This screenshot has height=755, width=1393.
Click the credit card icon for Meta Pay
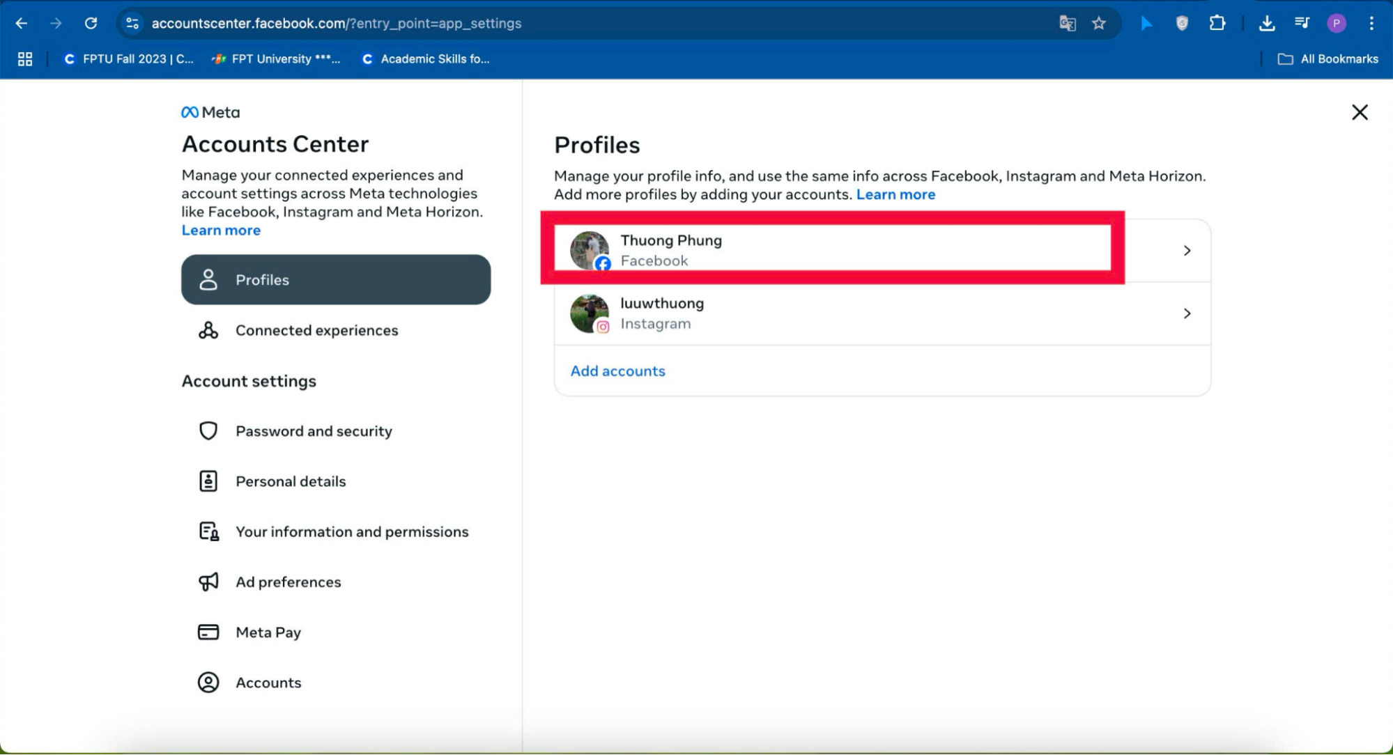(x=208, y=632)
